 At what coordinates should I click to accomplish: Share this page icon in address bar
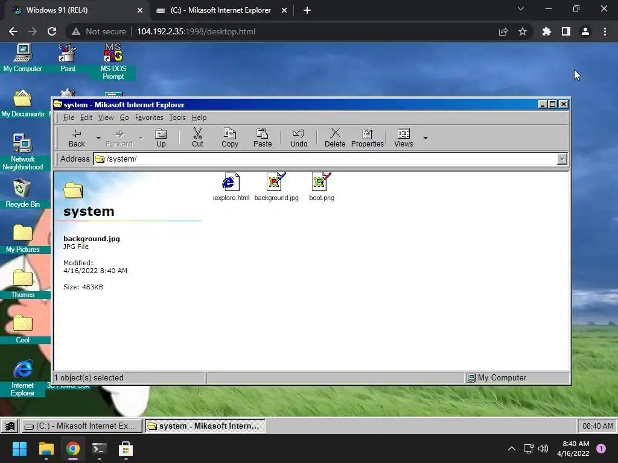(x=503, y=31)
